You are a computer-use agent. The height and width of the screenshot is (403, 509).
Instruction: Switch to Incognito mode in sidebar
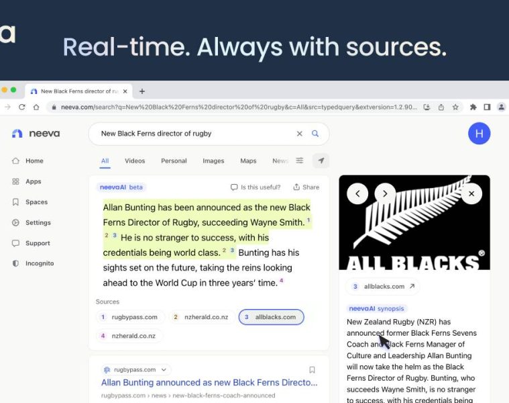33,263
